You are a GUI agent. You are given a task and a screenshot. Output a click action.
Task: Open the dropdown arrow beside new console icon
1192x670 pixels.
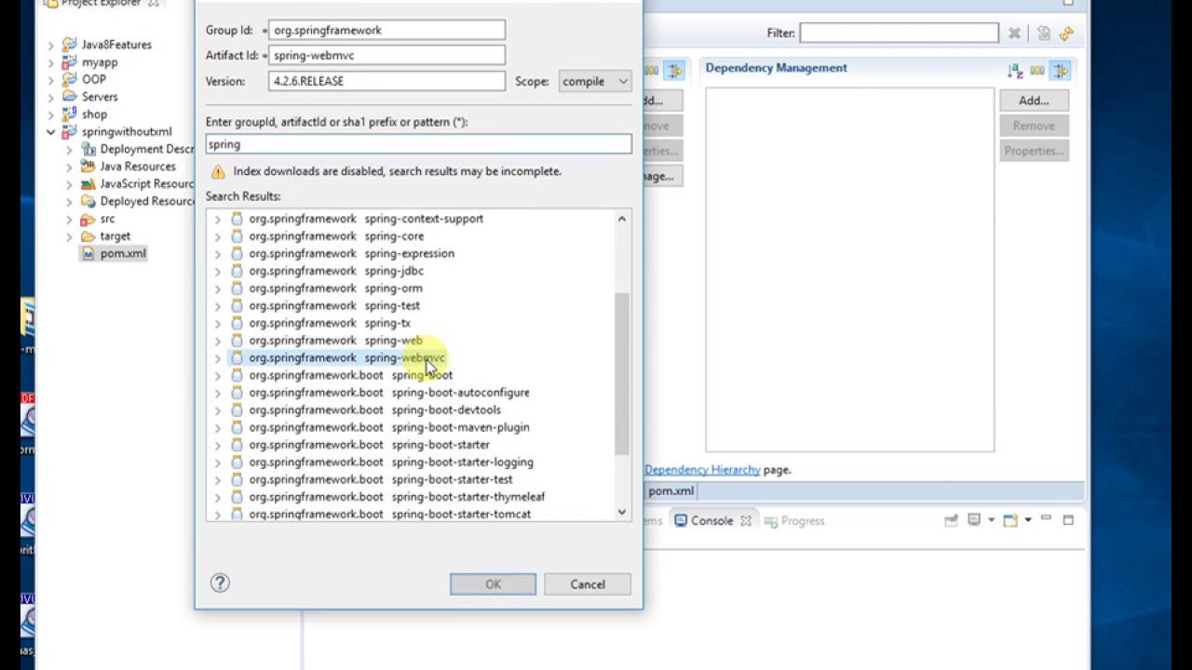[1028, 520]
